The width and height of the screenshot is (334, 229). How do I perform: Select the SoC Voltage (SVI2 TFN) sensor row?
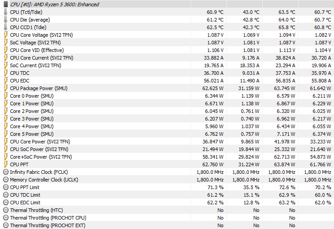pos(167,43)
